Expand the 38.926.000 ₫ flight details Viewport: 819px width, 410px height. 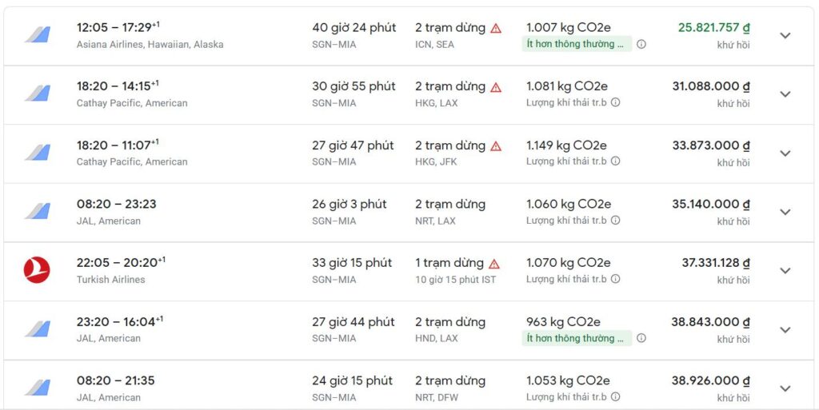[785, 388]
